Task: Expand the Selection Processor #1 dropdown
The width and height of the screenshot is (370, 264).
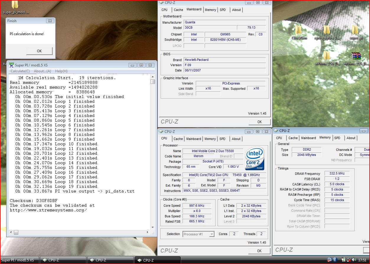Action: pos(212,234)
